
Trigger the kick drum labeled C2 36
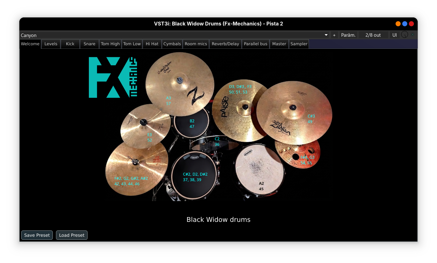(x=217, y=141)
